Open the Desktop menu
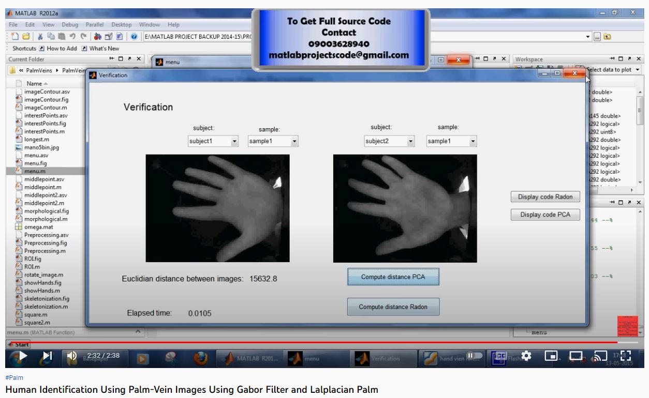Viewport: 649px width, 398px height. point(122,24)
